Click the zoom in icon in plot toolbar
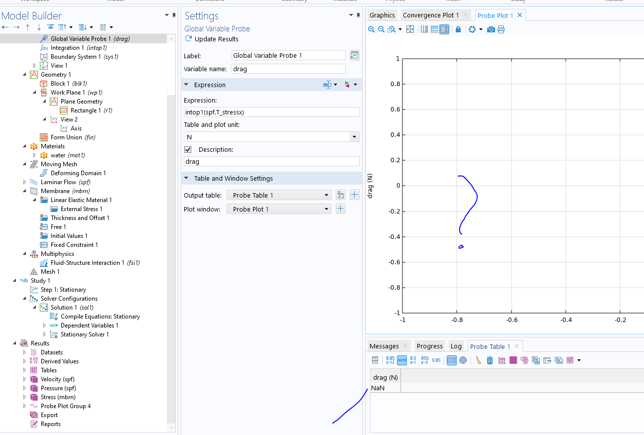This screenshot has width=644, height=435. tap(371, 29)
